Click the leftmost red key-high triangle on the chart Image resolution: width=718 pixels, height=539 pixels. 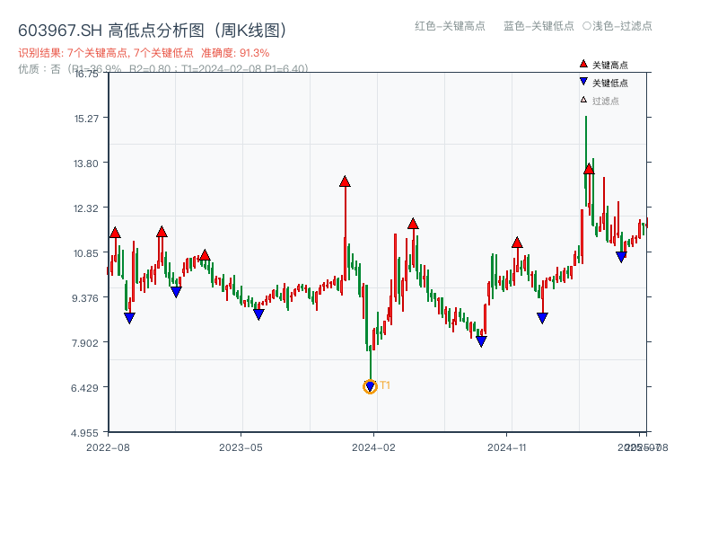pyautogui.click(x=113, y=232)
